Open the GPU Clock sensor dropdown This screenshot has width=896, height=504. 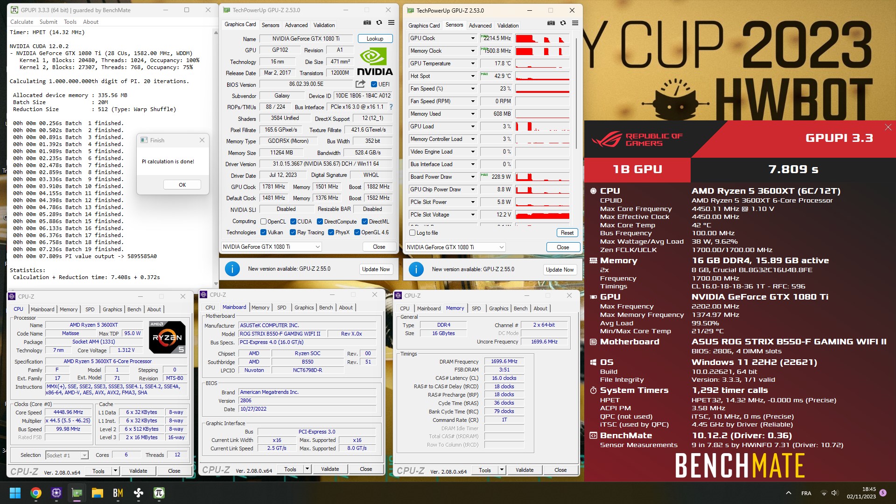[x=473, y=38]
